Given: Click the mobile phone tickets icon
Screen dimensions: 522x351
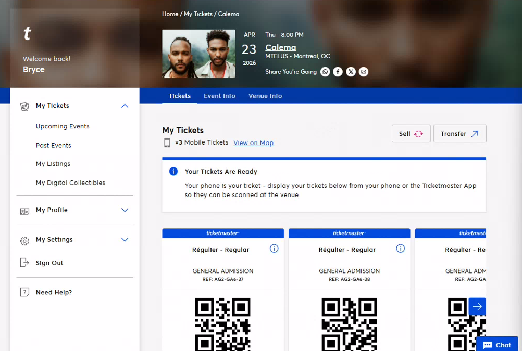Looking at the screenshot, I should pos(167,142).
